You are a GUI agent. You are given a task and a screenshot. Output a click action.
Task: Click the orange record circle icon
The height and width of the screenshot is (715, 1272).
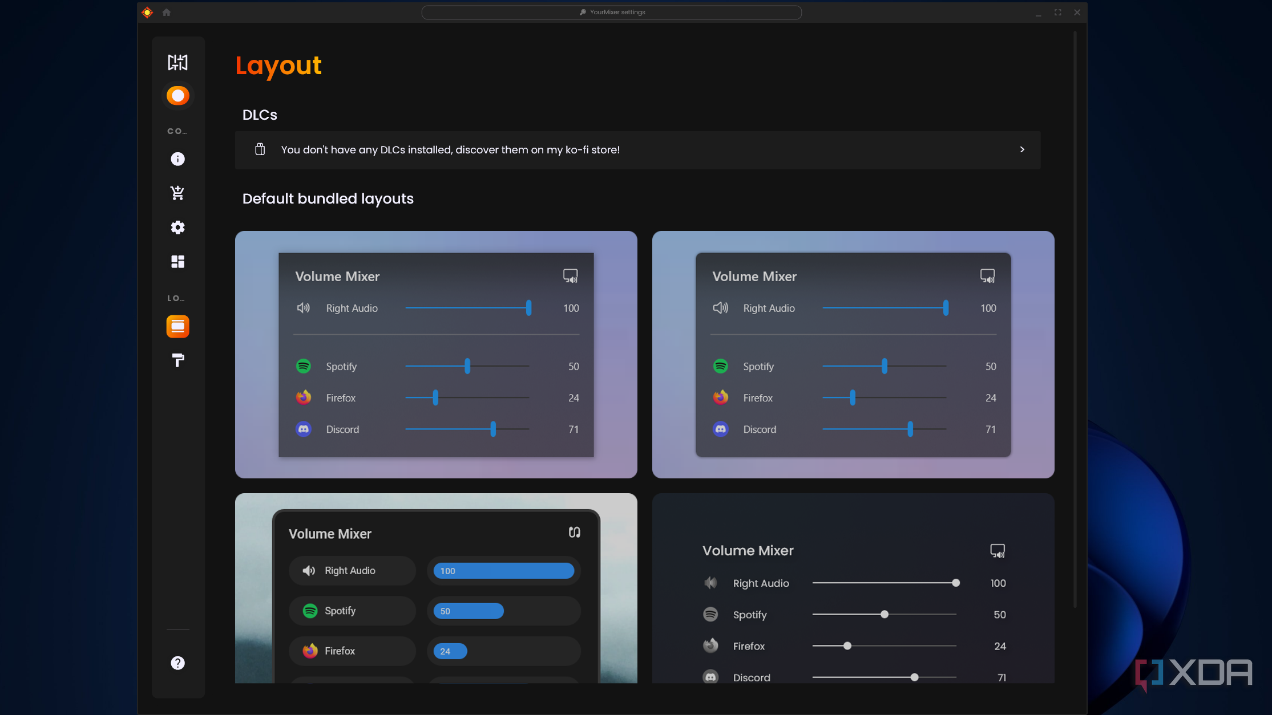click(177, 96)
